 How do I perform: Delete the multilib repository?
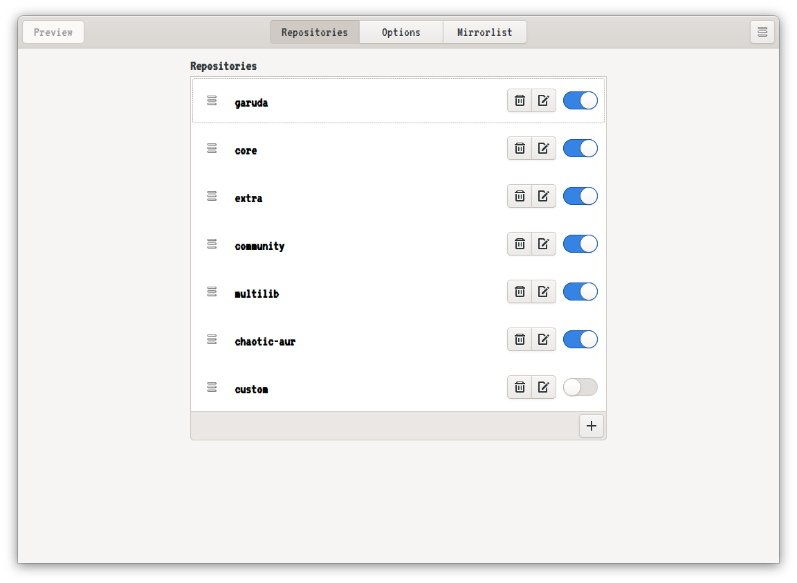click(x=520, y=292)
